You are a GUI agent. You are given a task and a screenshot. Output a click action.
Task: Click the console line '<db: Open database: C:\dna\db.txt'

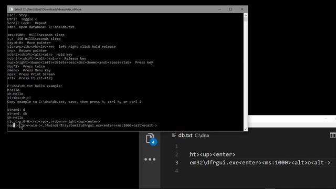point(41,27)
